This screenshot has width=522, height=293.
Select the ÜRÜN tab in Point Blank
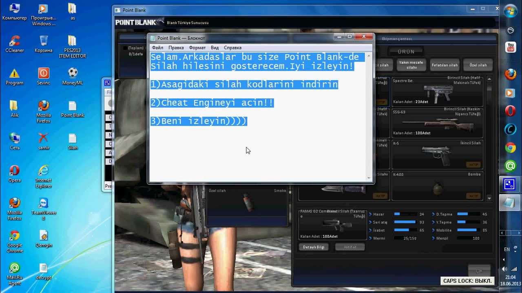(406, 52)
